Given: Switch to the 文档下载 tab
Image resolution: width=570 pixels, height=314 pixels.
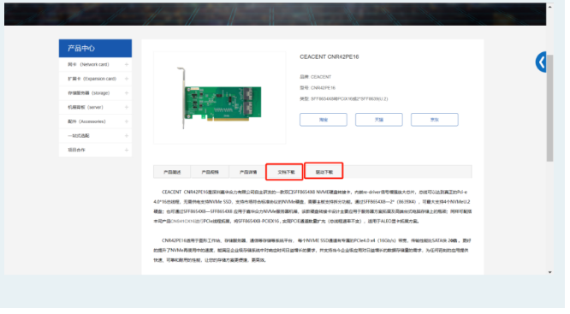Looking at the screenshot, I should point(284,172).
